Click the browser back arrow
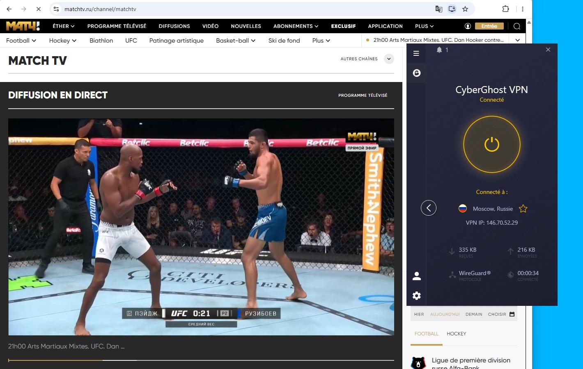The width and height of the screenshot is (583, 369). tap(9, 9)
